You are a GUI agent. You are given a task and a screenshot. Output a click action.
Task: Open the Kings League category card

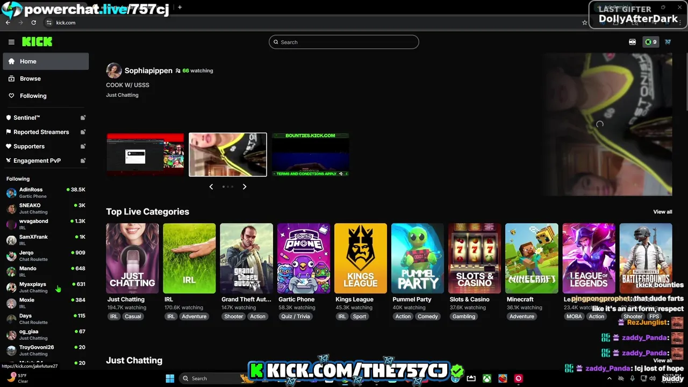tap(361, 259)
